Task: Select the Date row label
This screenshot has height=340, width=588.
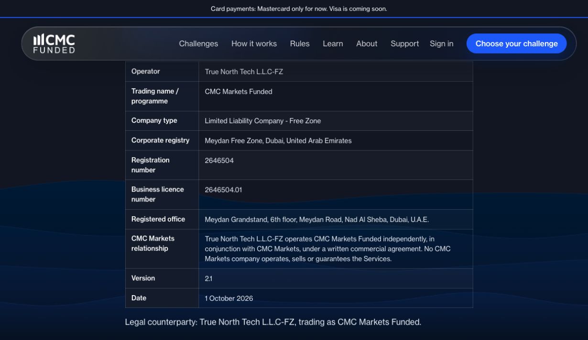Action: click(139, 298)
